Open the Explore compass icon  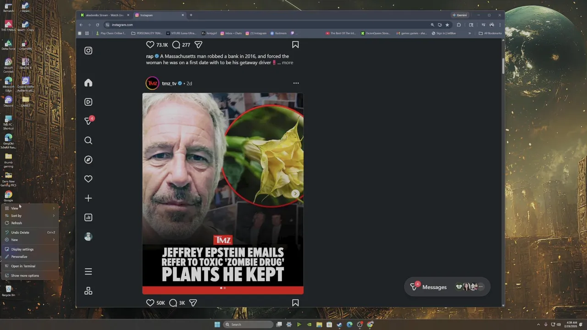click(x=89, y=159)
